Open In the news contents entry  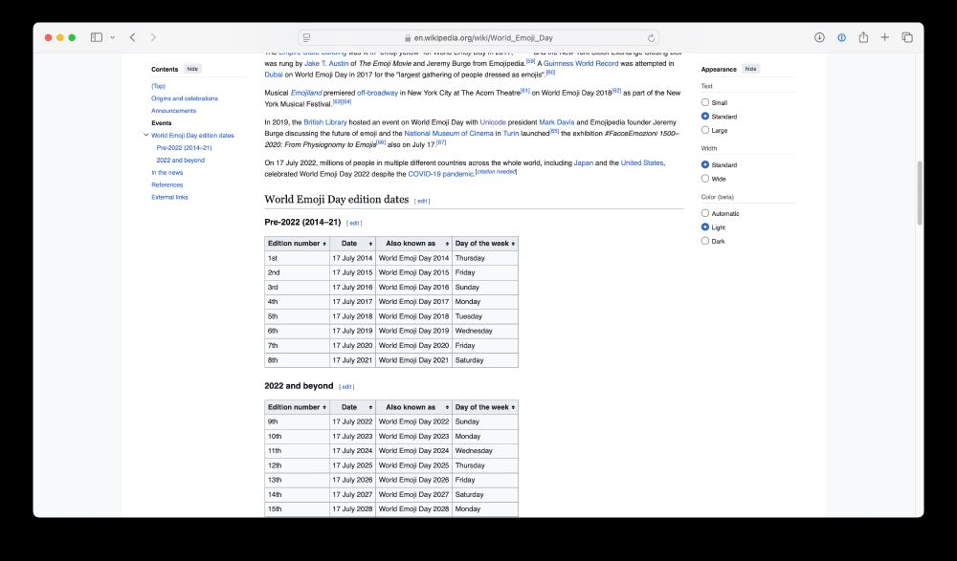coord(167,173)
